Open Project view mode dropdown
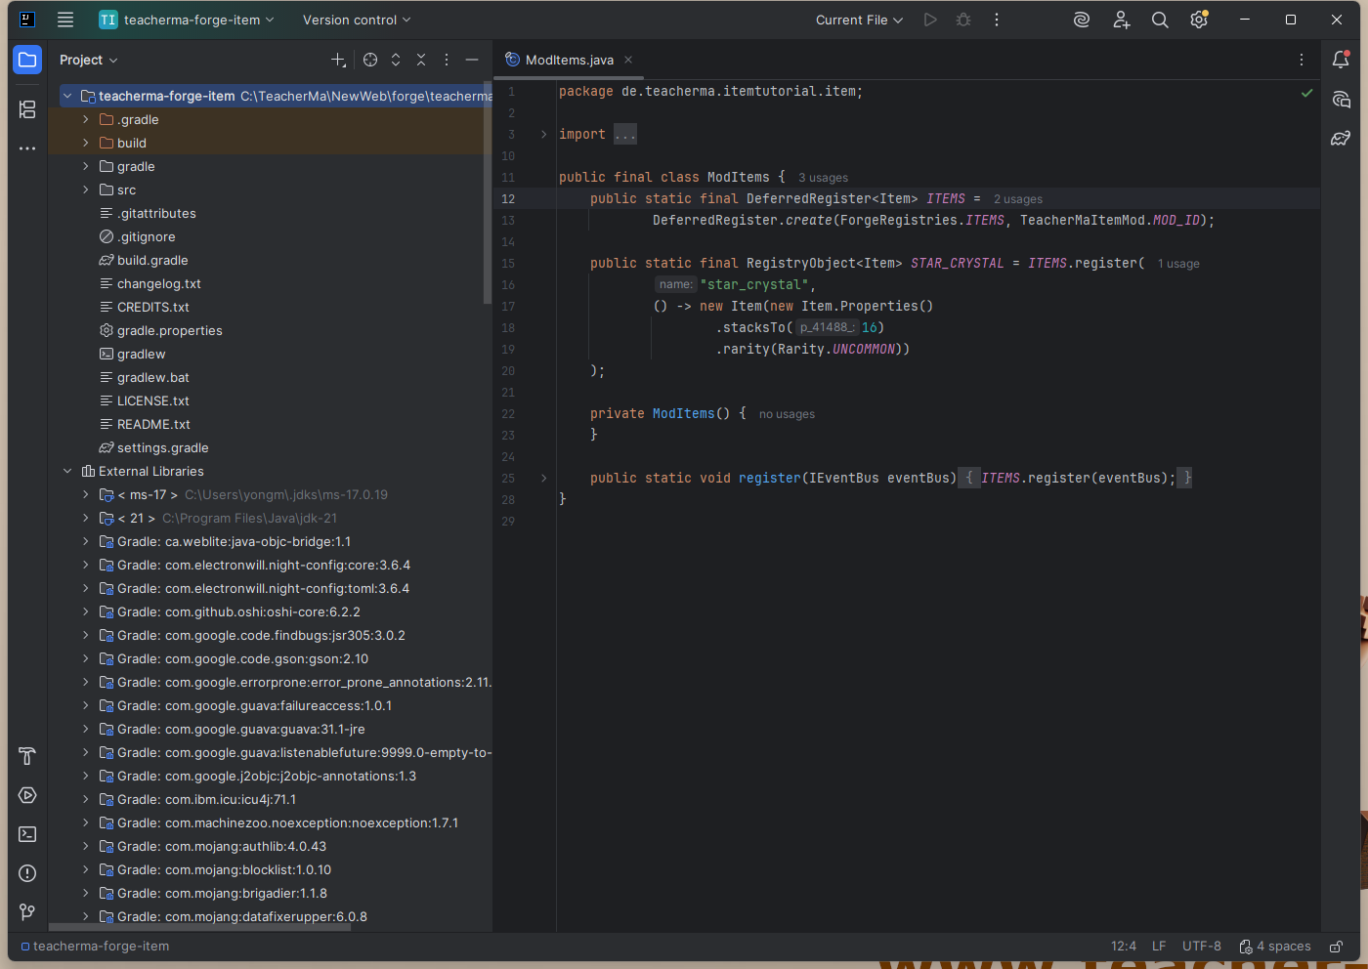 pyautogui.click(x=89, y=60)
